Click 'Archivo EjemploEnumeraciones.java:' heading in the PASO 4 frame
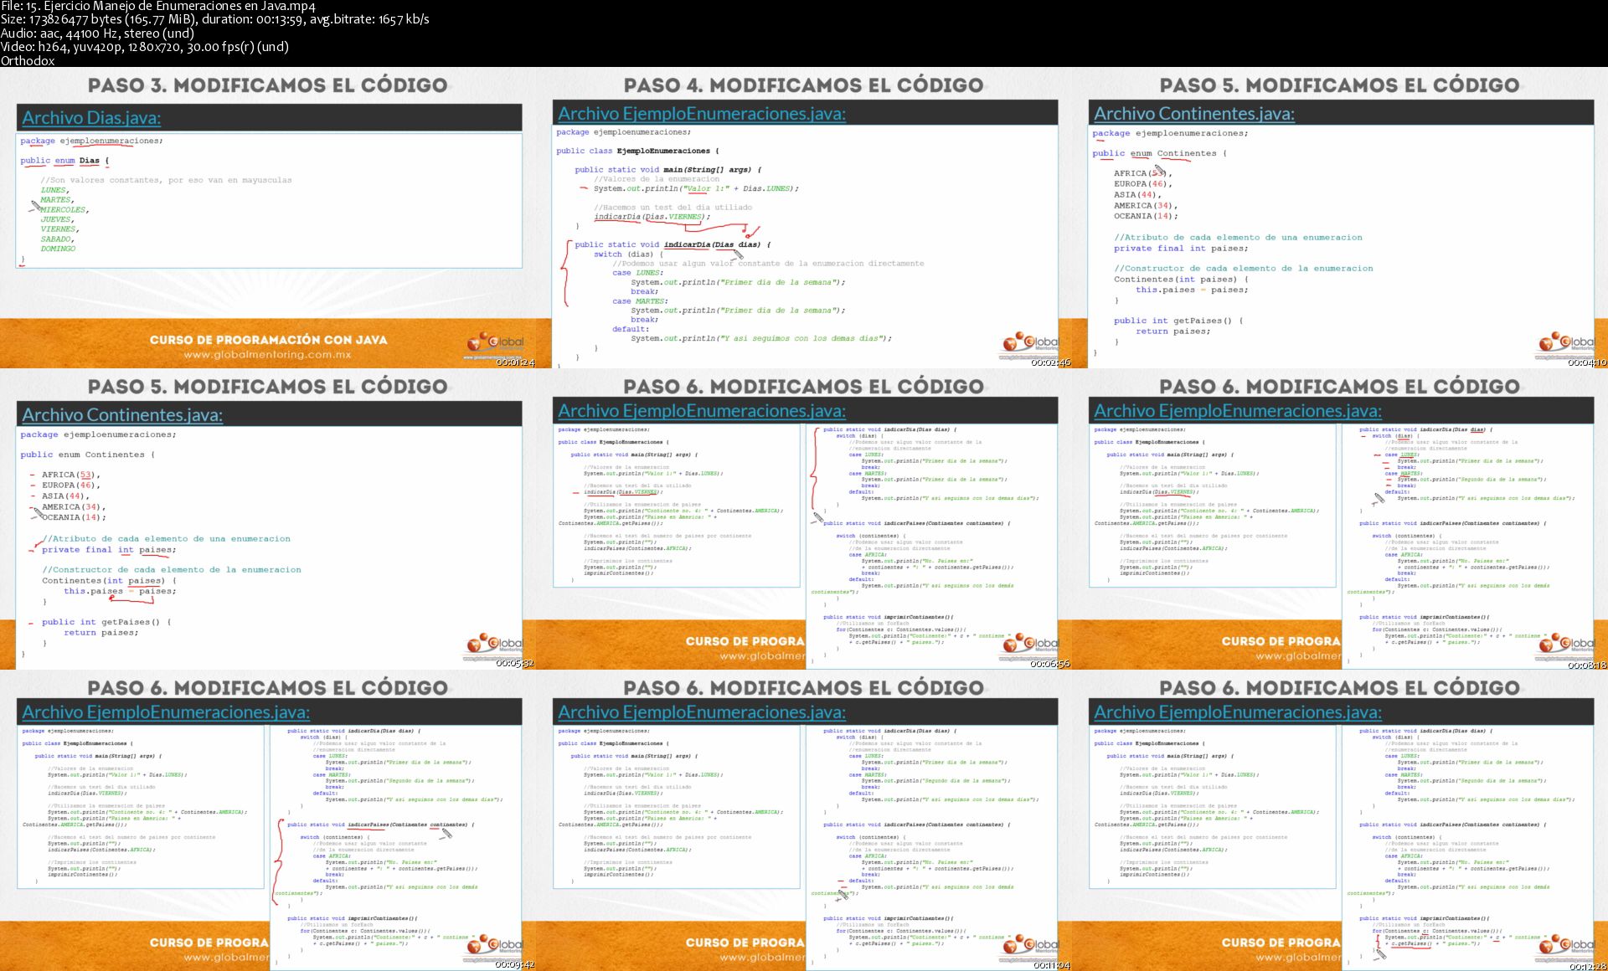This screenshot has width=1608, height=971. [x=702, y=114]
